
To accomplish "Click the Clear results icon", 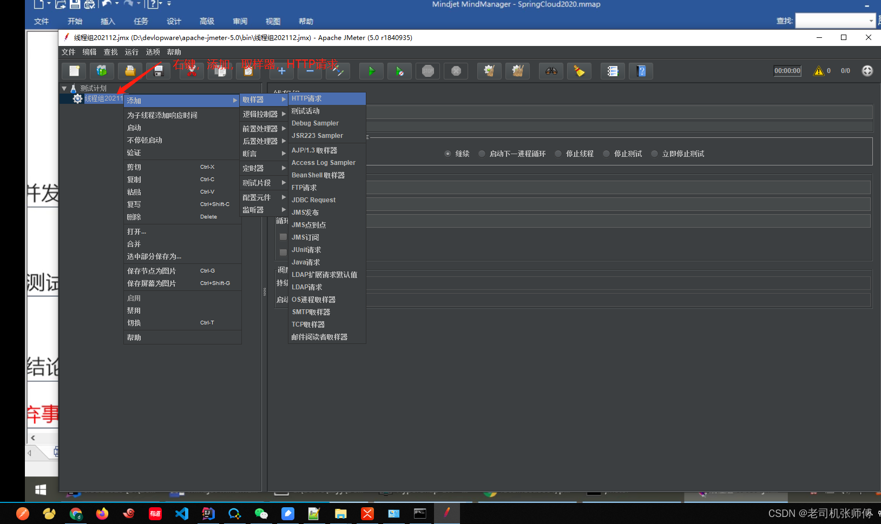I will (490, 71).
